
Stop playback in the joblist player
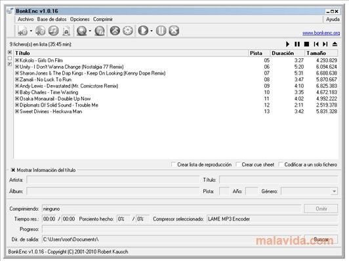pyautogui.click(x=306, y=44)
